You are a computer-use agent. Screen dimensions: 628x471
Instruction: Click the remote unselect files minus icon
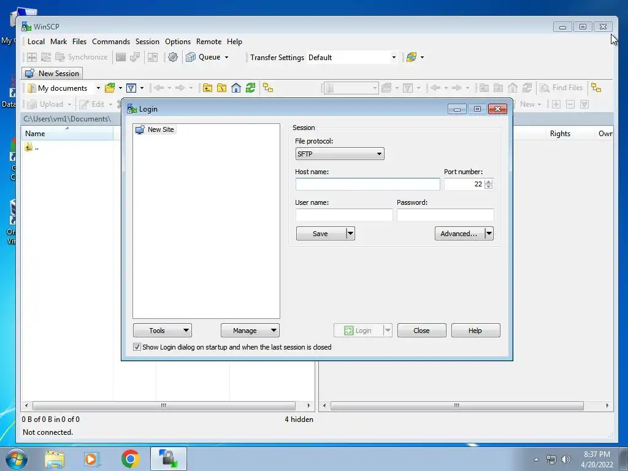click(x=570, y=104)
